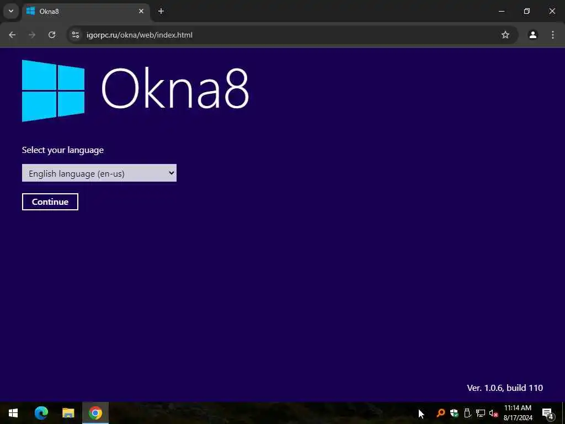The height and width of the screenshot is (424, 565).
Task: Open the network tray icon
Action: pyautogui.click(x=481, y=413)
